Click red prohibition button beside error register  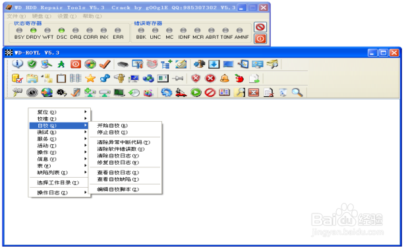click(x=260, y=27)
